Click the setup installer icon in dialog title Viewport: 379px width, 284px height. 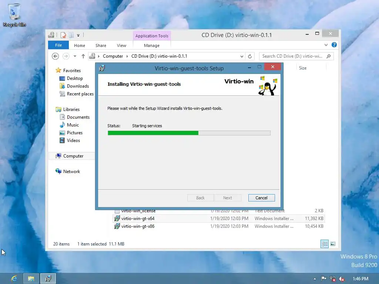click(x=102, y=68)
